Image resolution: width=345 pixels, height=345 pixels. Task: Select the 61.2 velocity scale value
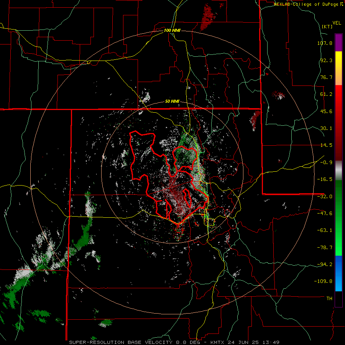coord(326,94)
